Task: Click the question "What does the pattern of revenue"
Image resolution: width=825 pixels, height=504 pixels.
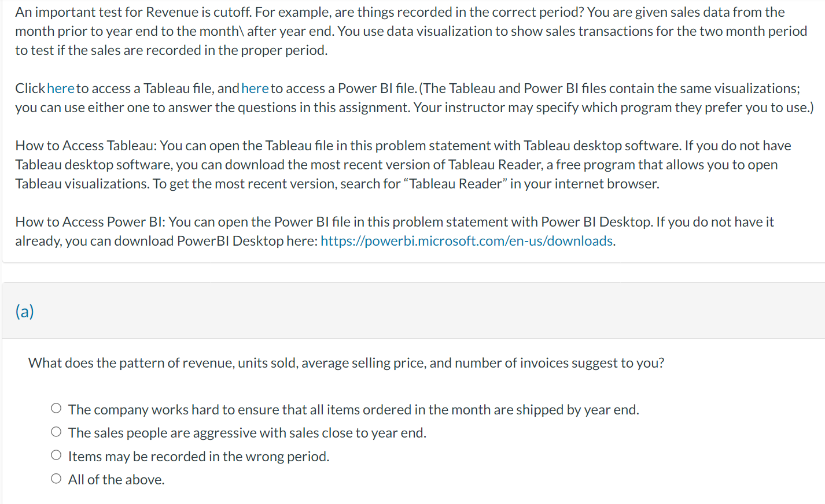Action: [x=346, y=363]
